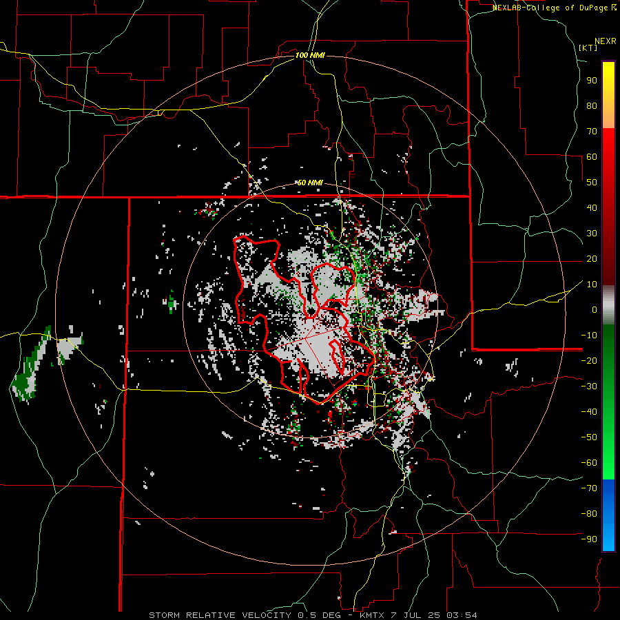Screen dimensions: 620x620
Task: Click the KMTX radar site identifier
Action: click(373, 615)
